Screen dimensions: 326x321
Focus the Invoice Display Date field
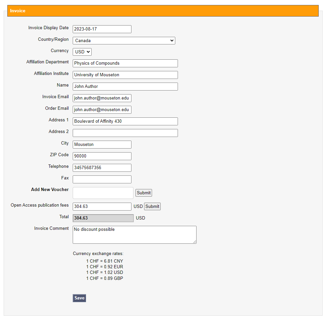click(x=102, y=29)
